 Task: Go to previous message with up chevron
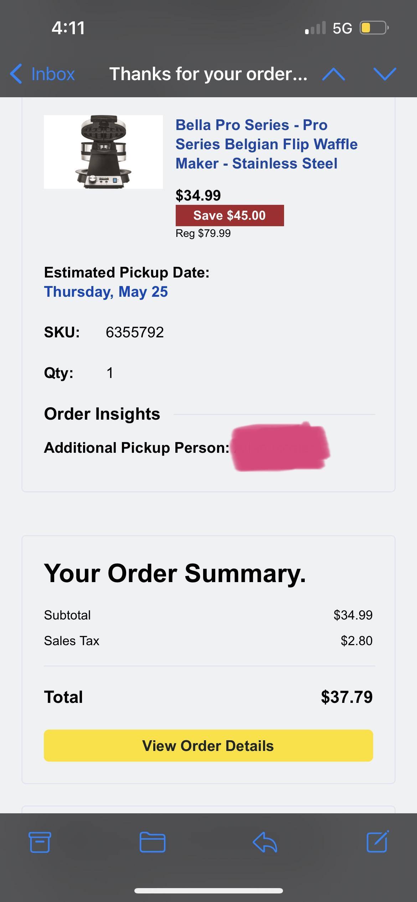tap(333, 74)
